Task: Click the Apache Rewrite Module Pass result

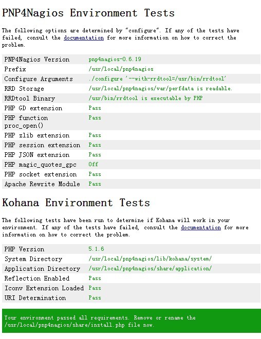Action: click(95, 184)
